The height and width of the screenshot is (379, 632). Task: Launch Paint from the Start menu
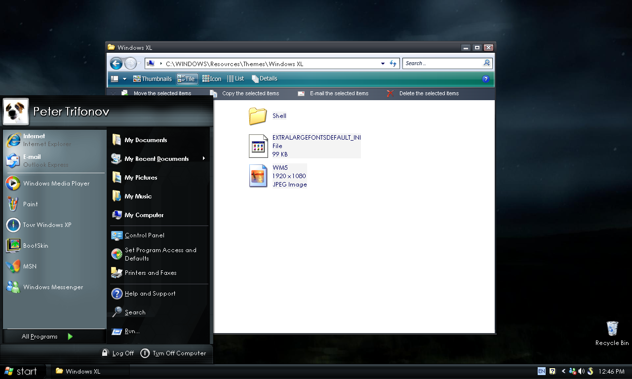[x=30, y=204]
